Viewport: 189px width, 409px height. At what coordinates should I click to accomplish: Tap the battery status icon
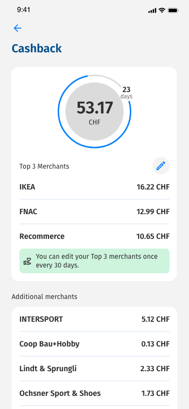(x=173, y=11)
